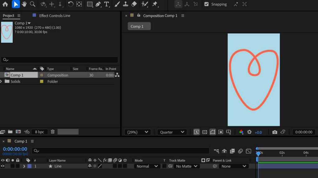Toggle the composition viewer lock icon
318x178 pixels.
pyautogui.click(x=139, y=15)
